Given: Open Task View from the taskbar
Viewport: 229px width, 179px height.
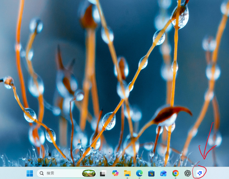Looking at the screenshot, I should pos(103,173).
